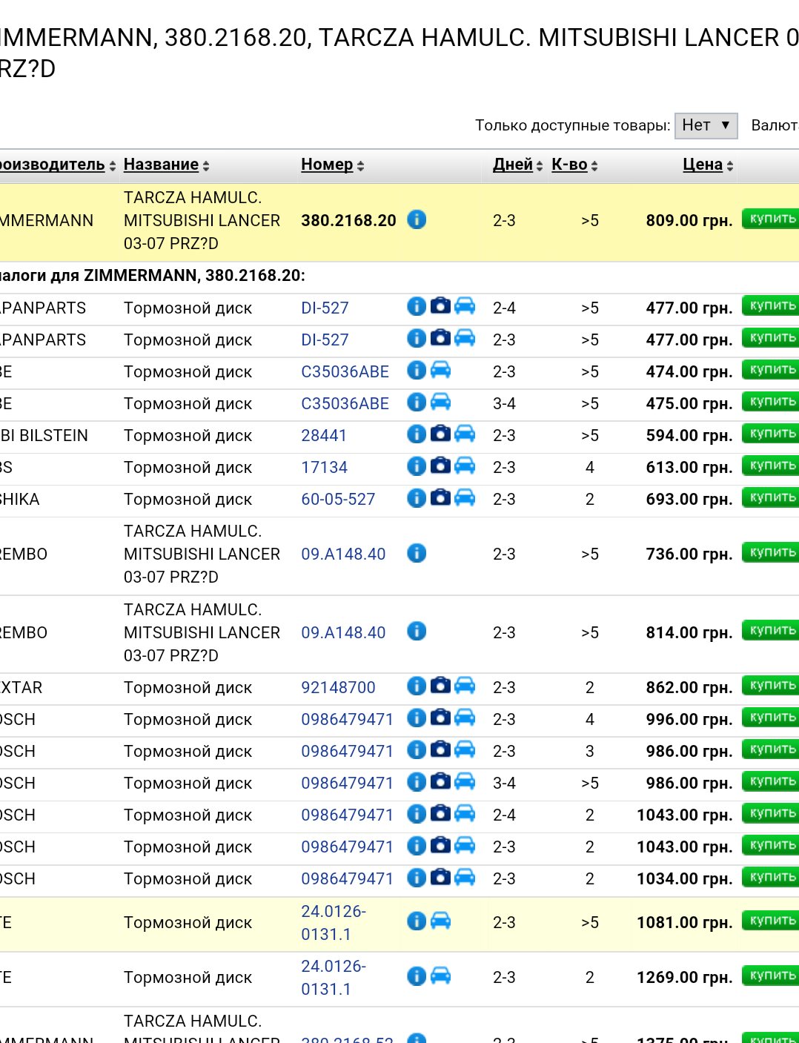Open camera icon for 0986479471 priced 986.00, 3-4 days
The image size is (799, 1043).
[x=440, y=781]
